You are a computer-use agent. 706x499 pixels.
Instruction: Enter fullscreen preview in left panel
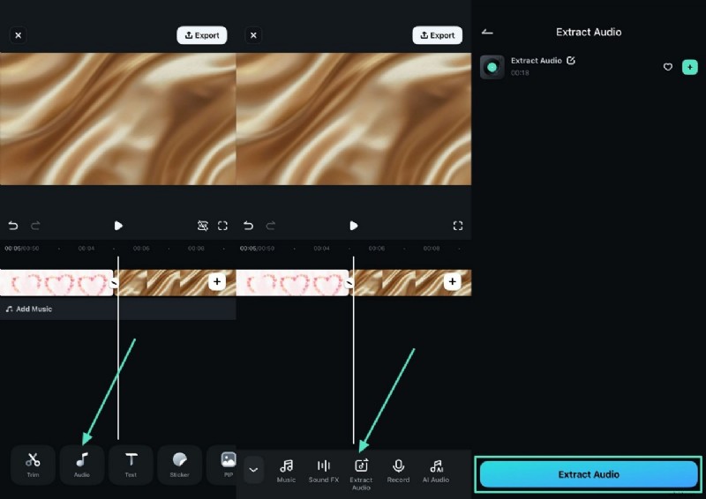pos(222,226)
